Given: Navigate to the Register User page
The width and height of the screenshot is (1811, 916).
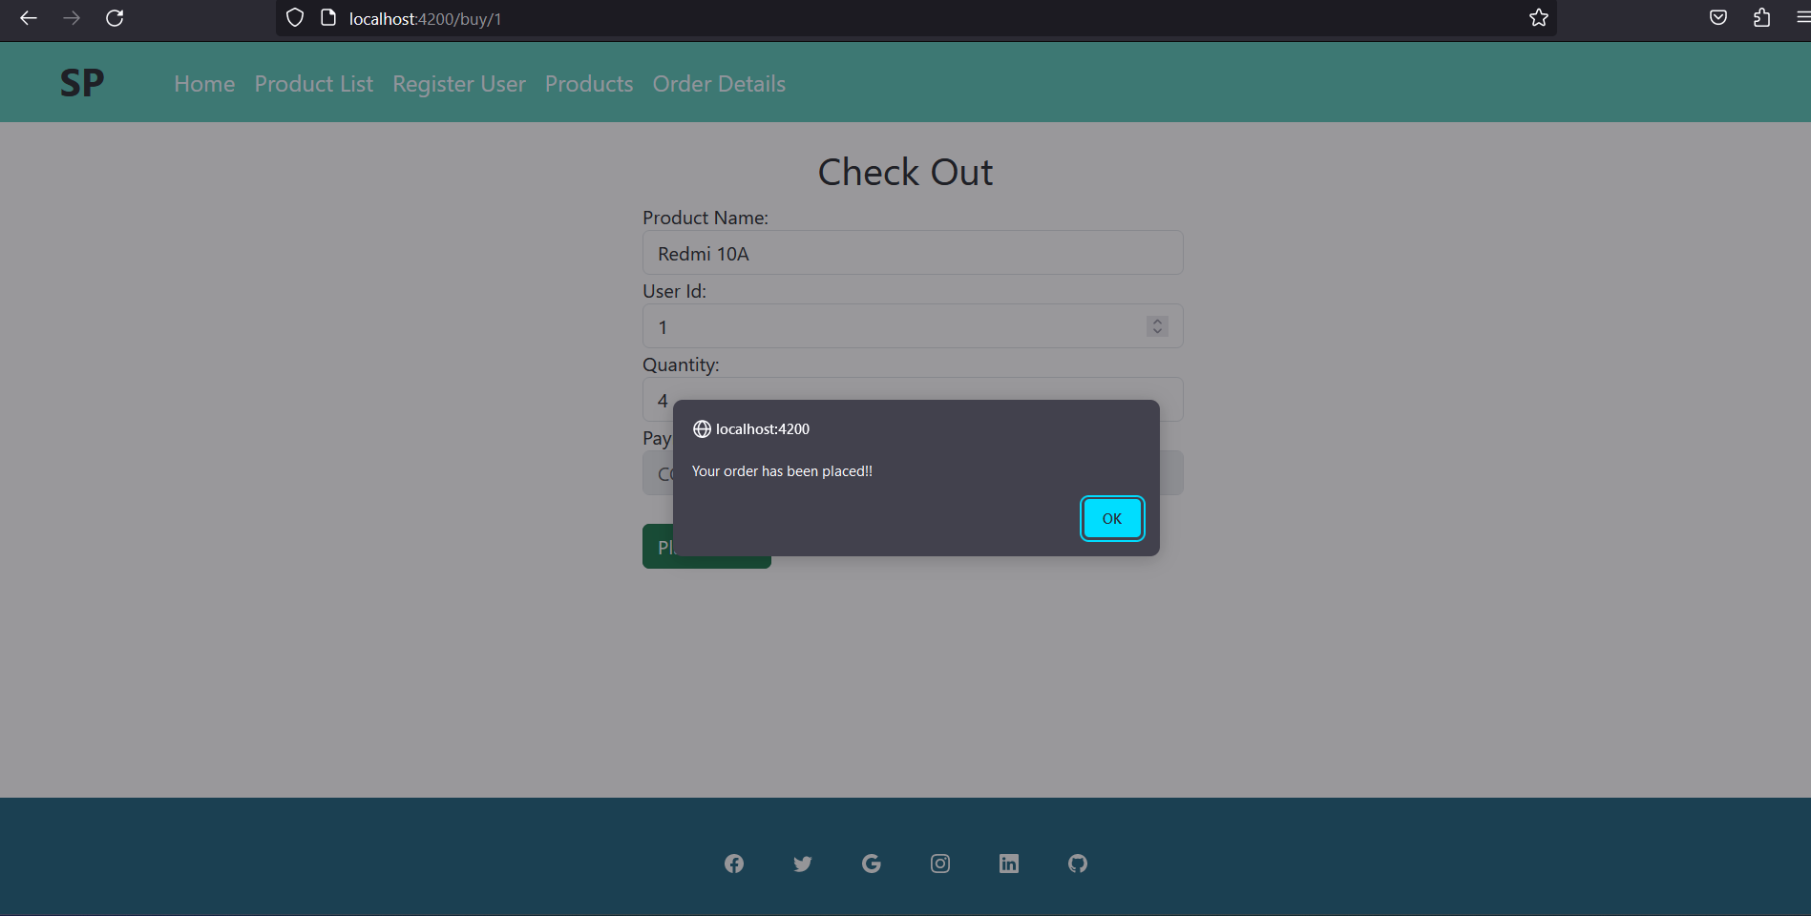Looking at the screenshot, I should [458, 84].
